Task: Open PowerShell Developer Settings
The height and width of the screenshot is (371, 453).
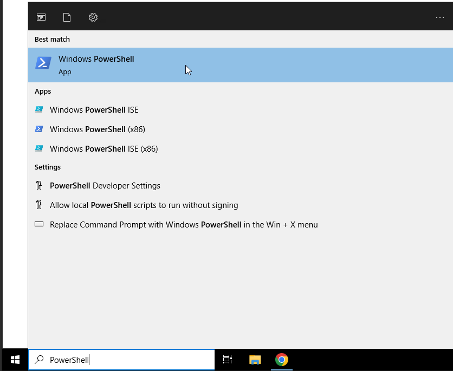Action: click(105, 186)
